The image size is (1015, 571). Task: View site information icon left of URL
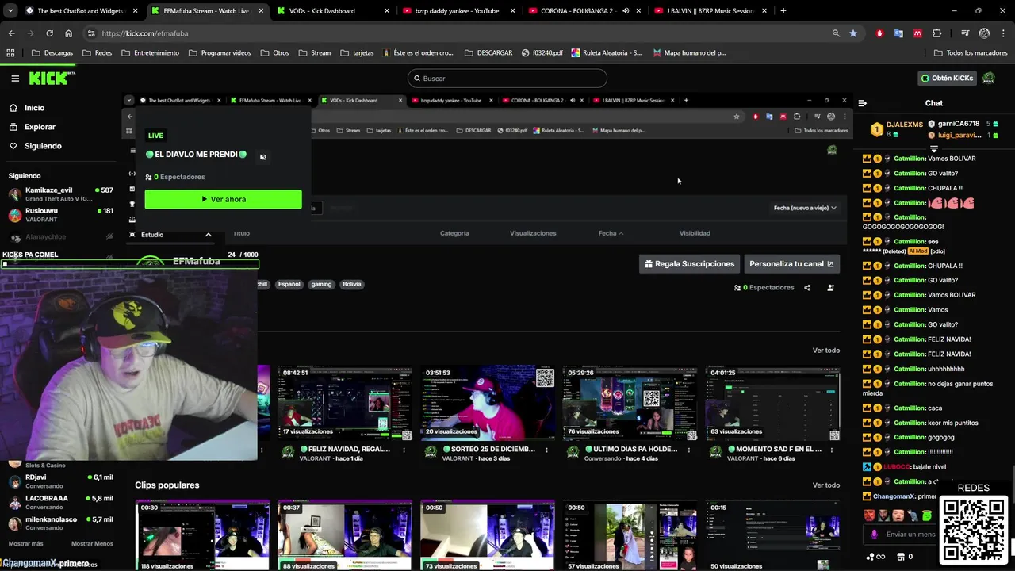[x=91, y=33]
